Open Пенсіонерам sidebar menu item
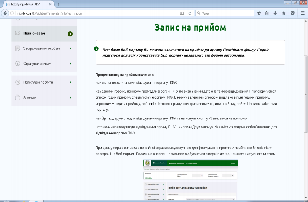 (x=44, y=33)
